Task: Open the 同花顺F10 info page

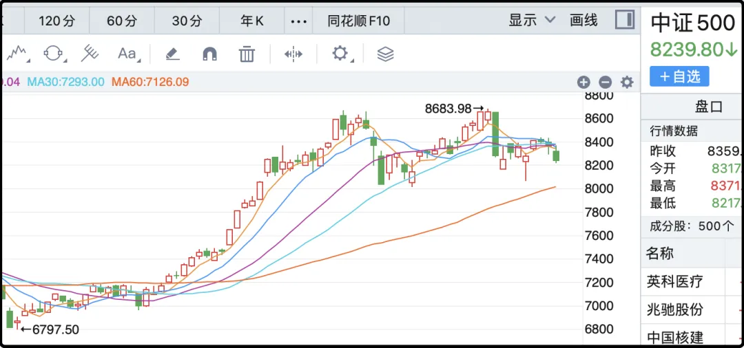Action: 359,21
